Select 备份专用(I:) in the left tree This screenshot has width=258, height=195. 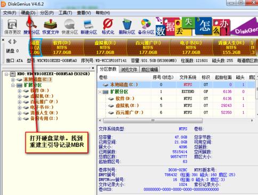click(x=44, y=118)
